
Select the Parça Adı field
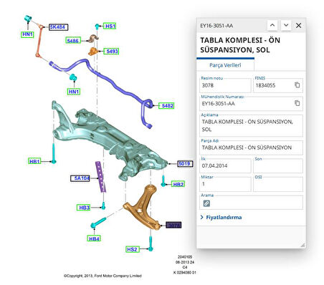point(252,148)
